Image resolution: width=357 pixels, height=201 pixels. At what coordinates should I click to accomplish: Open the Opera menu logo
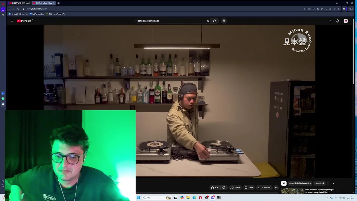3,4
